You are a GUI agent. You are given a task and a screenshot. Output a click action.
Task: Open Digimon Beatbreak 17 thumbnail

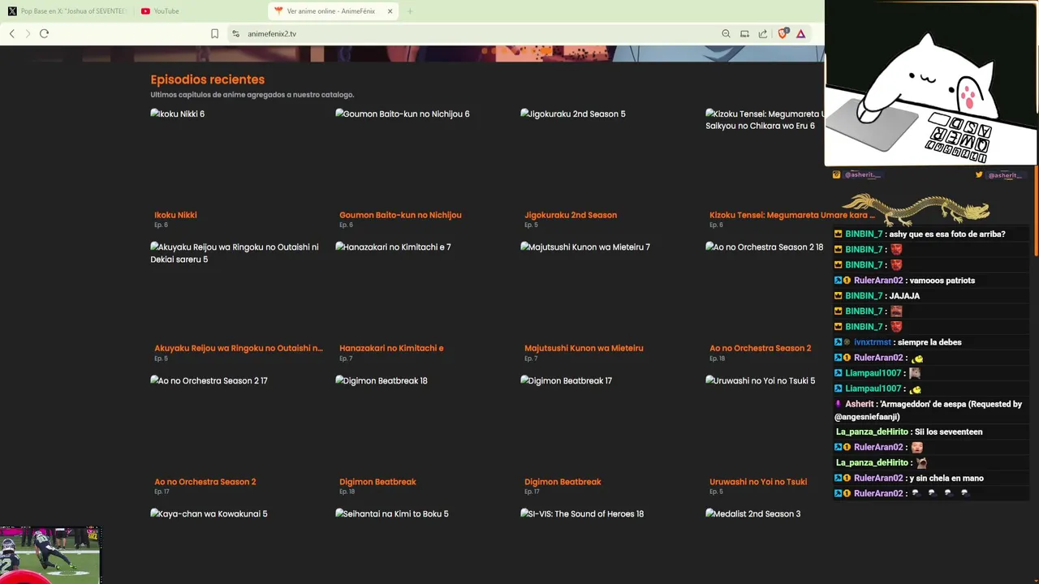[607, 423]
